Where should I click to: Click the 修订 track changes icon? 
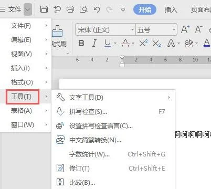(60, 168)
